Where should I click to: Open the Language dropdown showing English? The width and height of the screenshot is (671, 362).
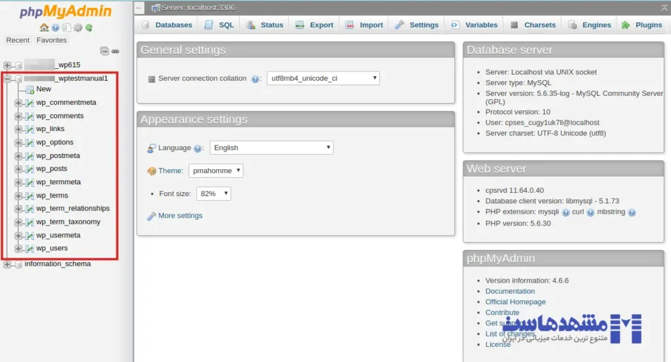click(x=271, y=148)
